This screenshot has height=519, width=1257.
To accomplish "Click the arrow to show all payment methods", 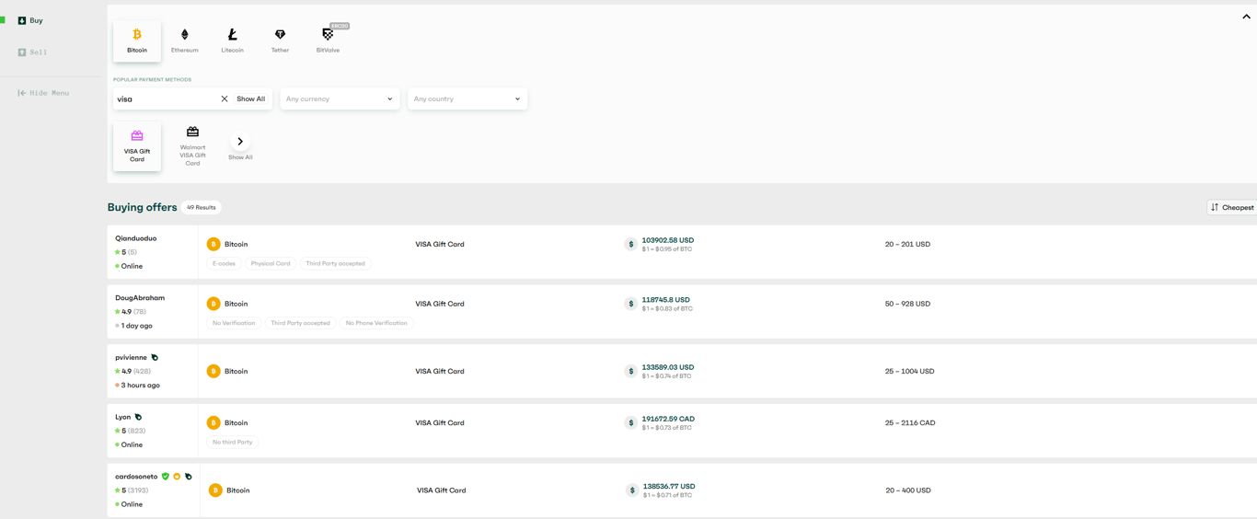I will 240,142.
